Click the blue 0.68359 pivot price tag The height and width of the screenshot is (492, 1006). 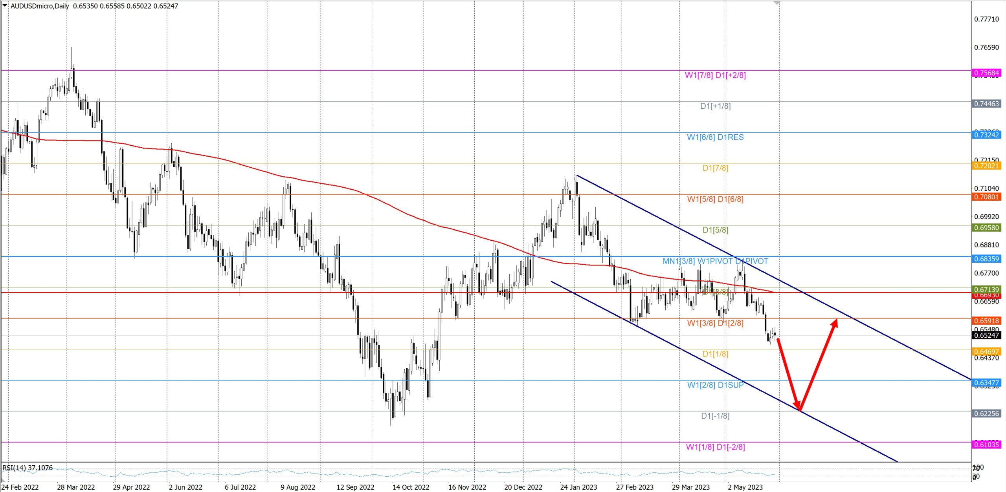tap(986, 259)
